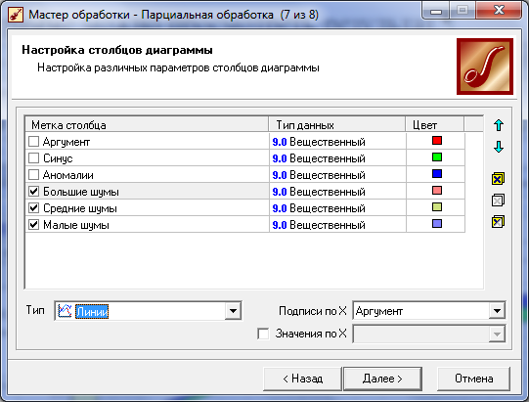Select the Аномалии row label
The height and width of the screenshot is (402, 529).
coord(68,175)
